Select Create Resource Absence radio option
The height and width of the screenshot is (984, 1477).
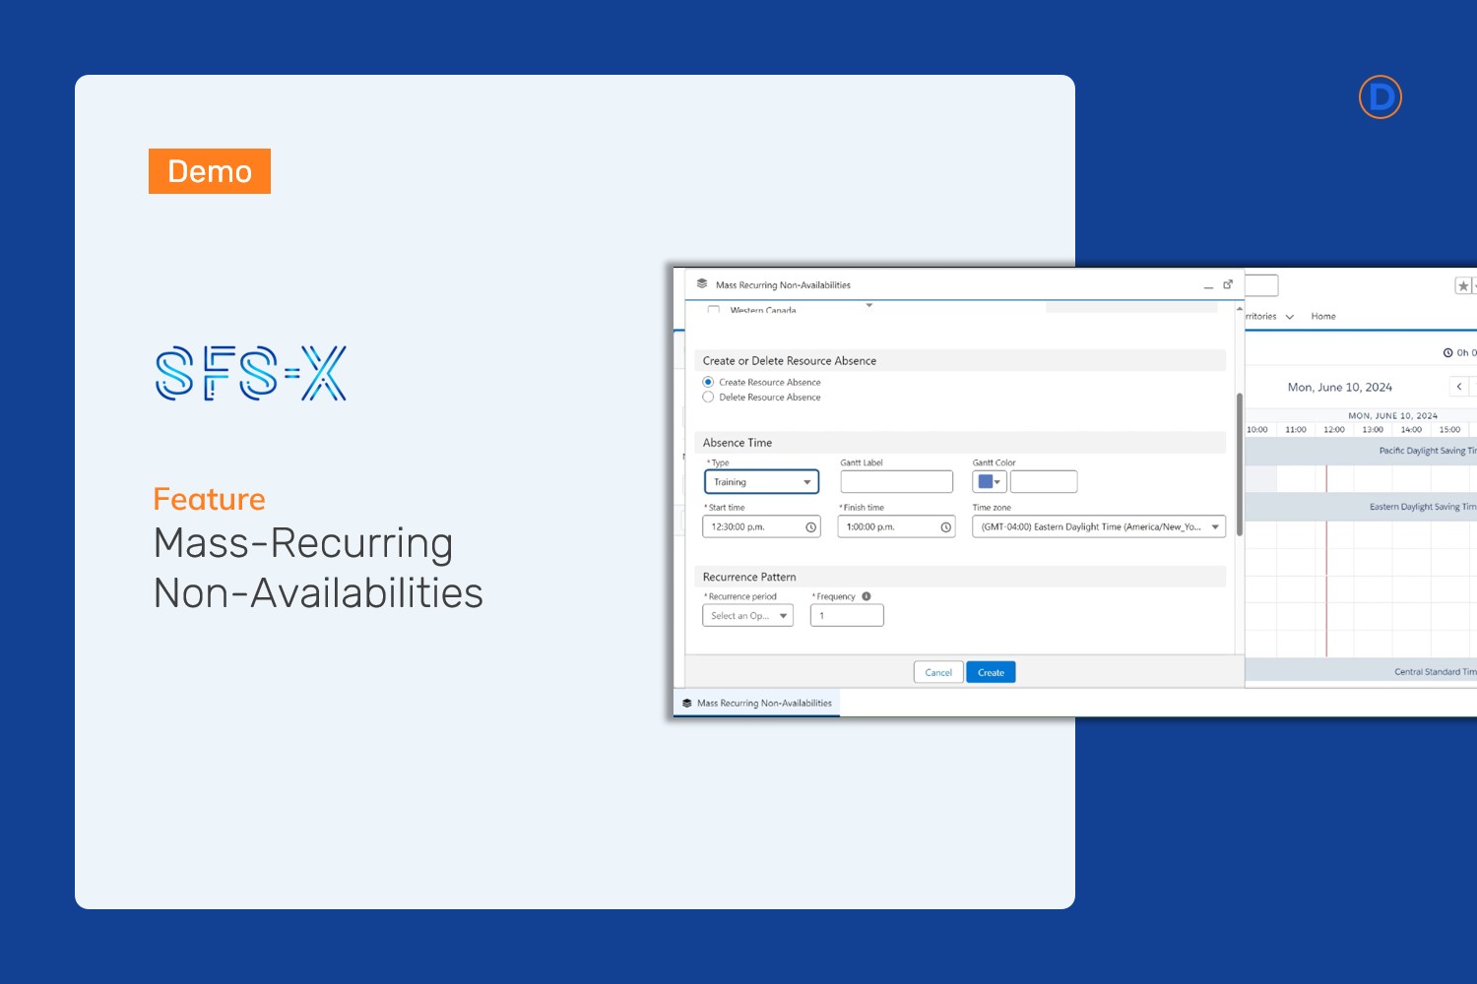pyautogui.click(x=708, y=382)
